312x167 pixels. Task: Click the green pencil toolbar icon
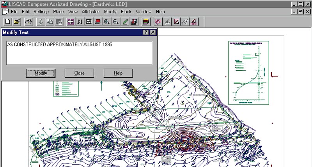[125, 21]
